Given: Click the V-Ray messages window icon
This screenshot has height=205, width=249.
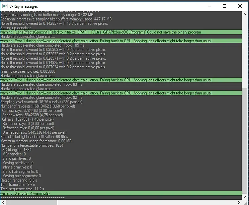Looking at the screenshot, I should pos(5,6).
